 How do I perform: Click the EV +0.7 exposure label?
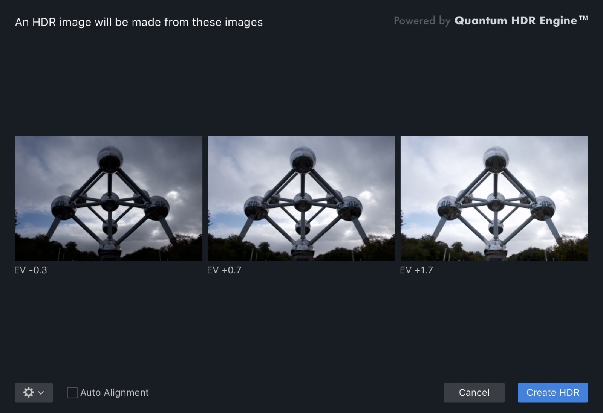click(x=224, y=270)
